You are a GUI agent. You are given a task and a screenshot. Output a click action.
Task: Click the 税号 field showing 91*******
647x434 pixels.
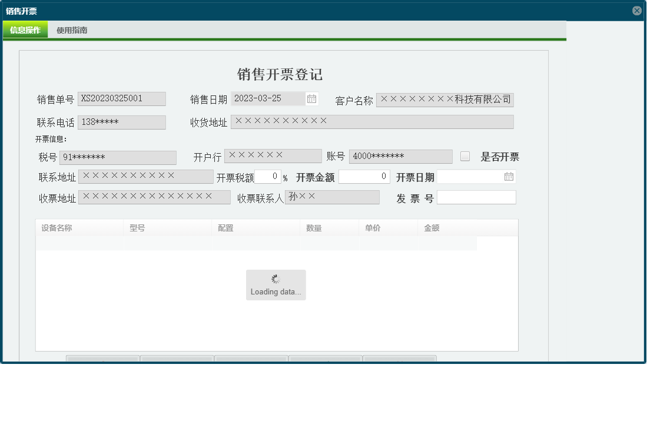tap(118, 157)
